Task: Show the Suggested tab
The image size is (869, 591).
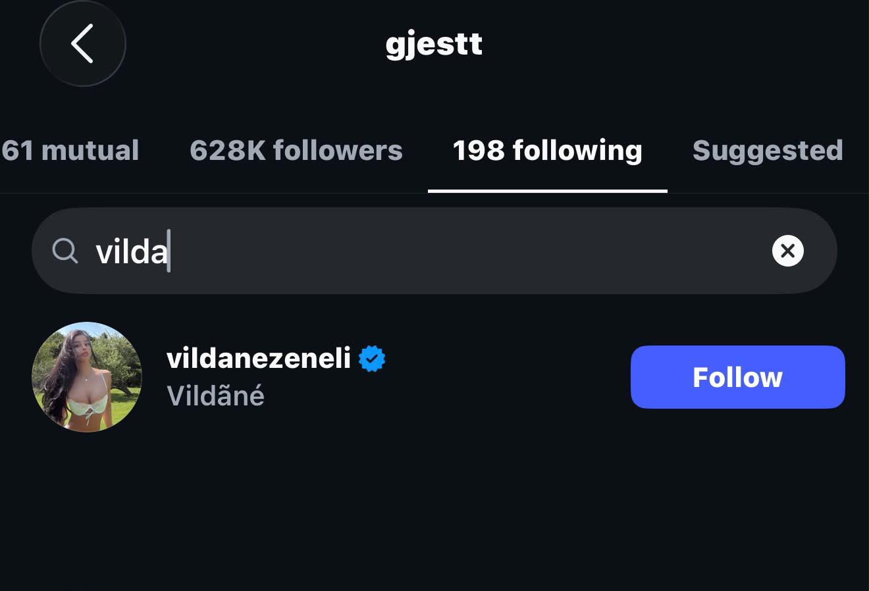Action: [x=768, y=150]
